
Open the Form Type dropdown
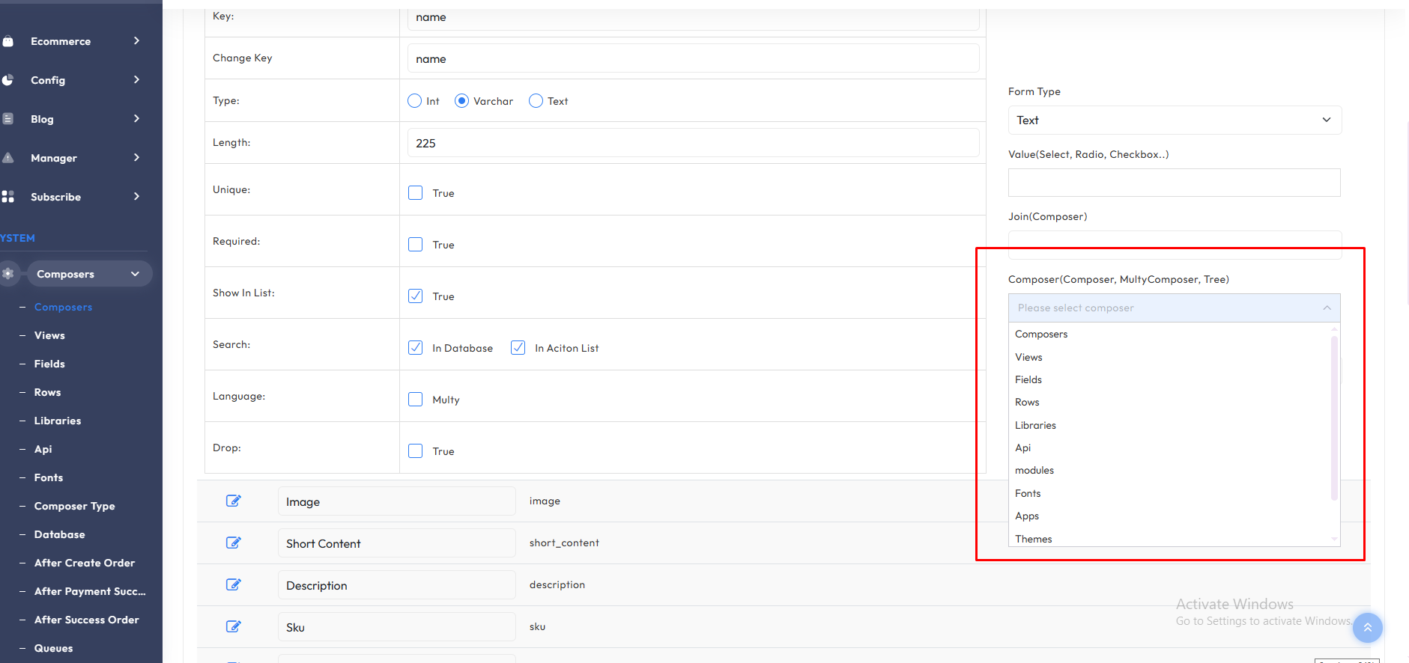coord(1174,120)
